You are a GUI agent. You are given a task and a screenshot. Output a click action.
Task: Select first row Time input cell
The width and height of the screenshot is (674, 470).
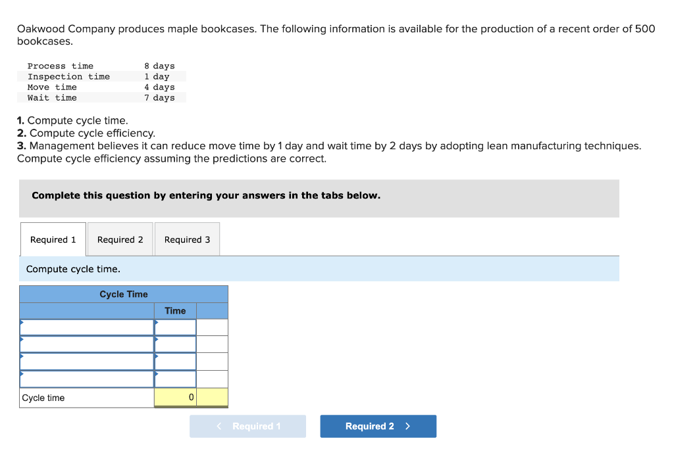(175, 327)
